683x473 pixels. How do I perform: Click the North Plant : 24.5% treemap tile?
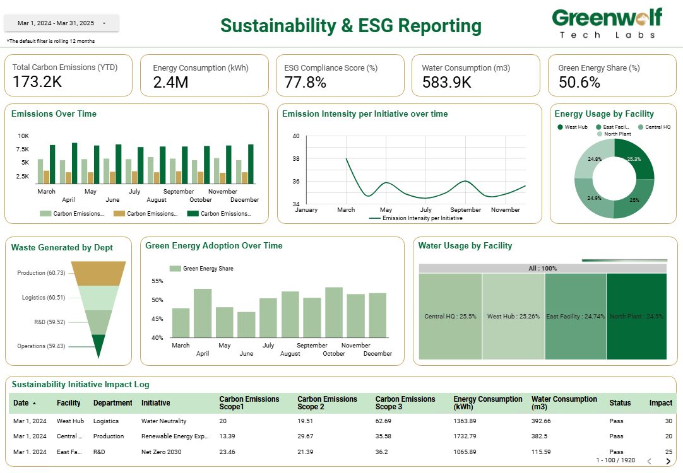[636, 317]
